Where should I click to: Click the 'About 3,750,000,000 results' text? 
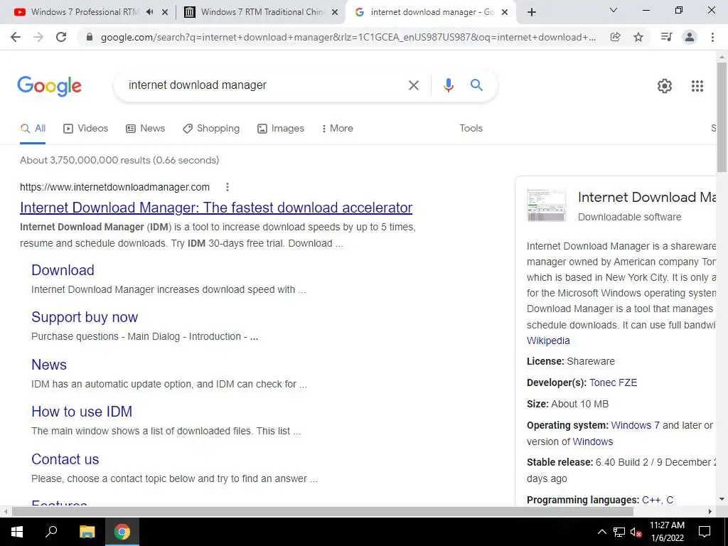click(119, 160)
